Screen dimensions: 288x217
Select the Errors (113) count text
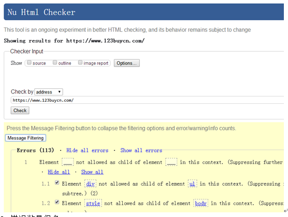35,150
